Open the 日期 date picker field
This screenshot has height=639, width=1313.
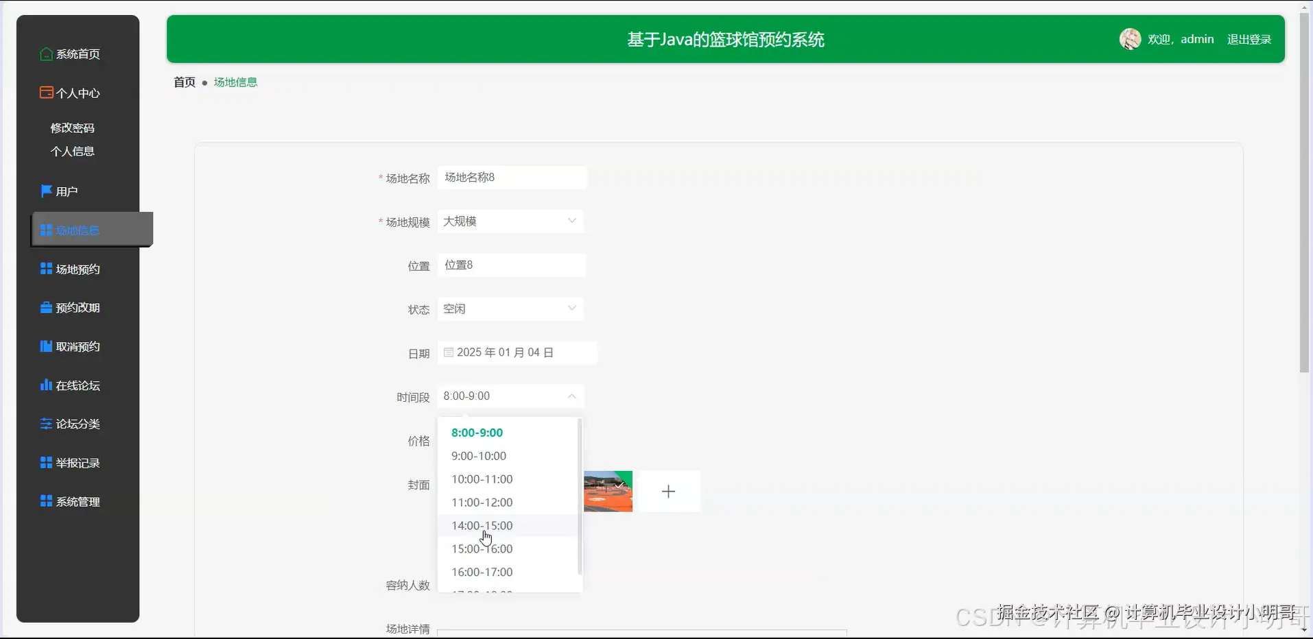click(x=518, y=352)
